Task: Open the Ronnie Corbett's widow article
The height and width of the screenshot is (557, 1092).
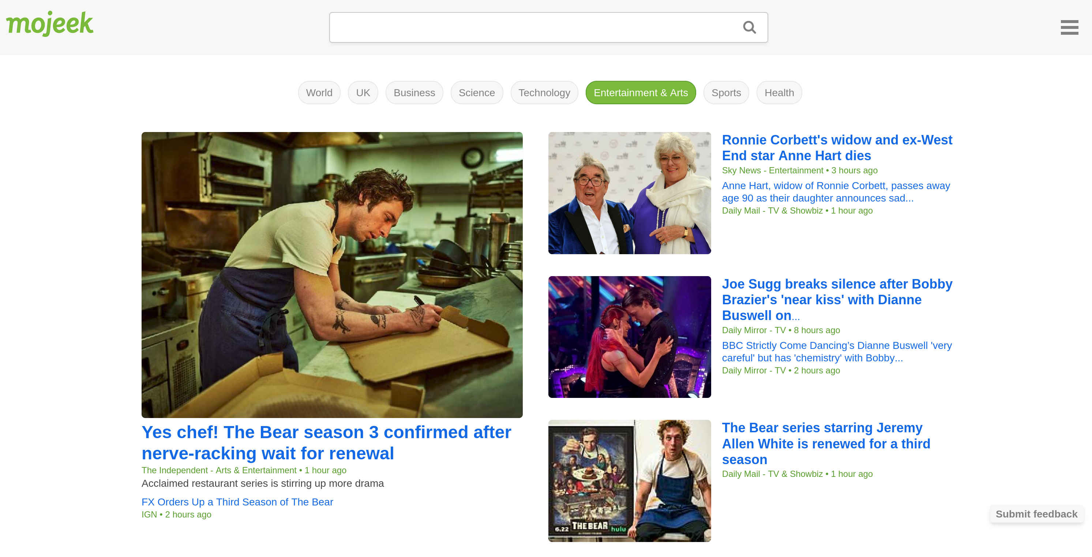Action: (836, 147)
